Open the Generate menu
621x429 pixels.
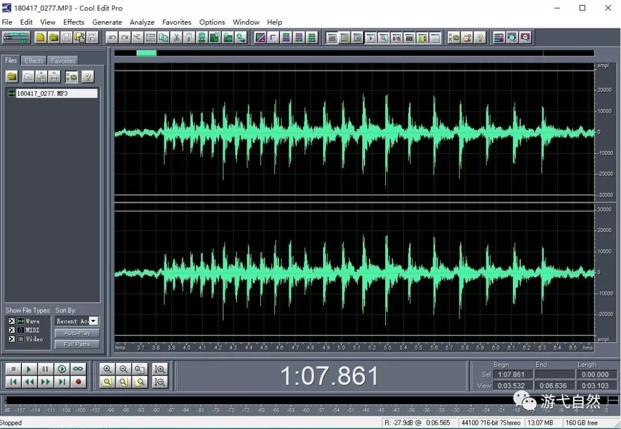click(107, 22)
